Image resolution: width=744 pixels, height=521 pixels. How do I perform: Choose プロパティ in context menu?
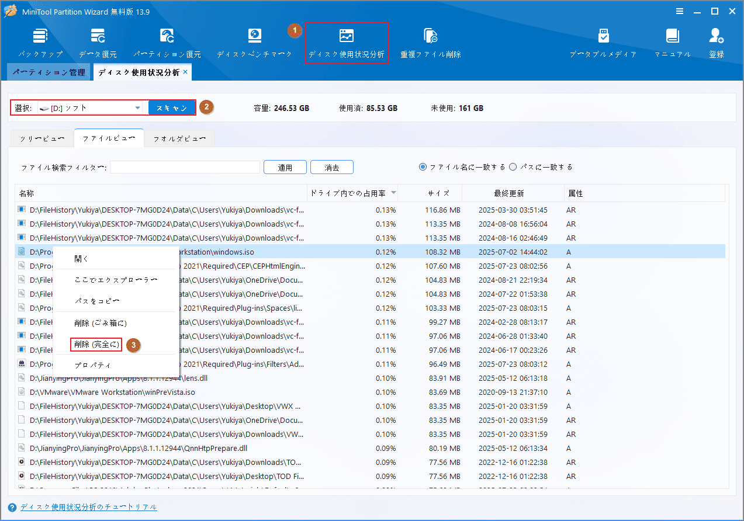(x=116, y=365)
